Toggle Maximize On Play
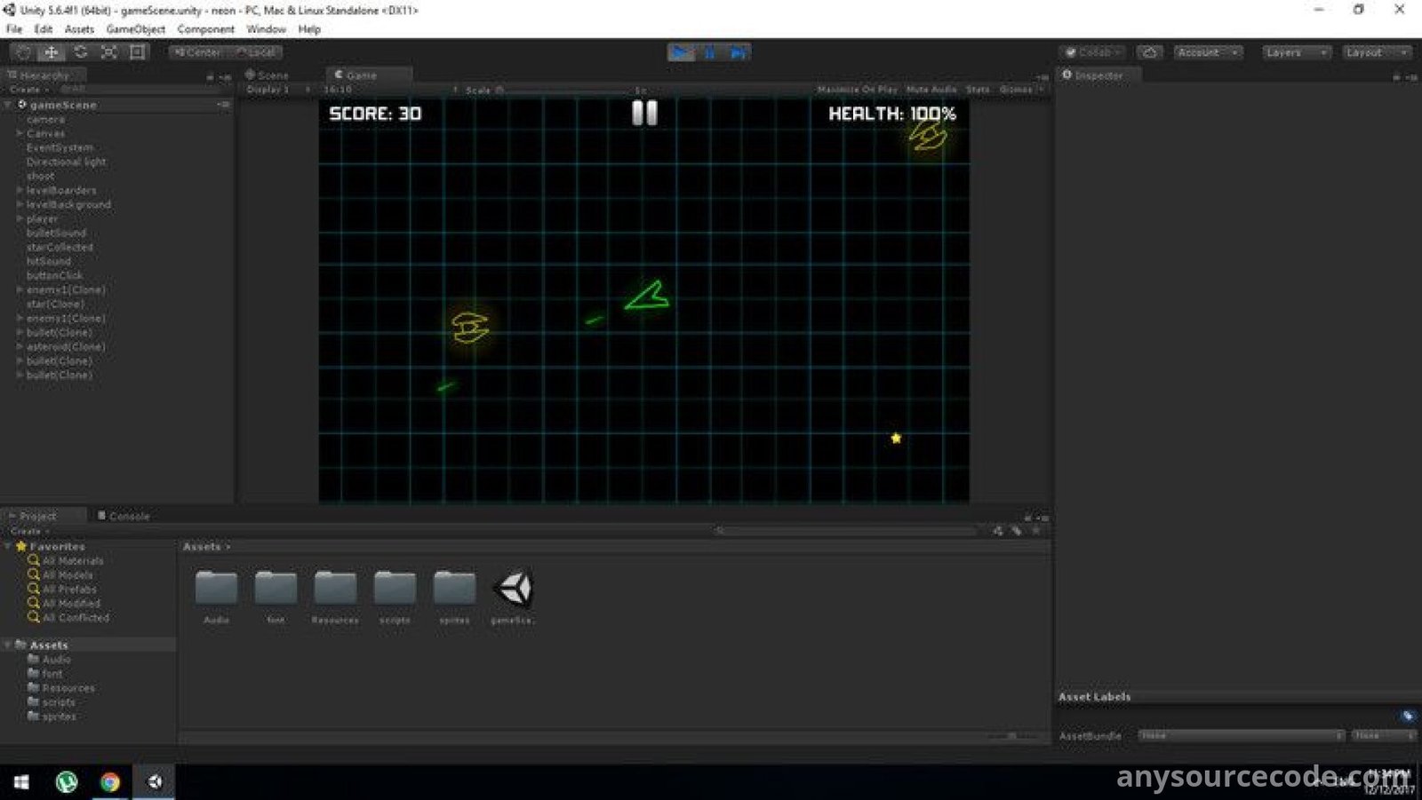The width and height of the screenshot is (1422, 800). [857, 90]
